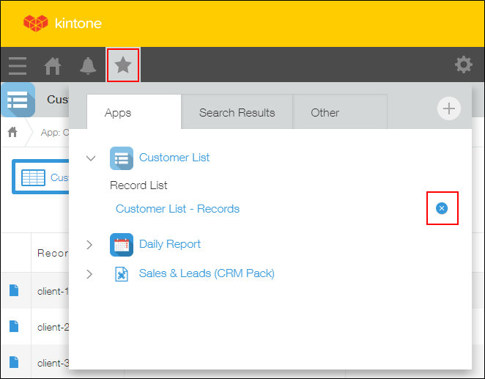Go to the Home portal icon
The image size is (485, 379).
coord(53,66)
